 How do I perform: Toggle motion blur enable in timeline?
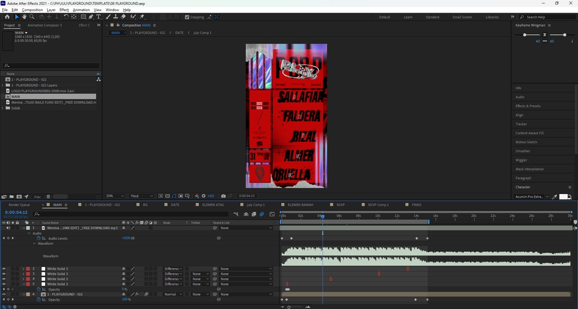click(x=262, y=214)
